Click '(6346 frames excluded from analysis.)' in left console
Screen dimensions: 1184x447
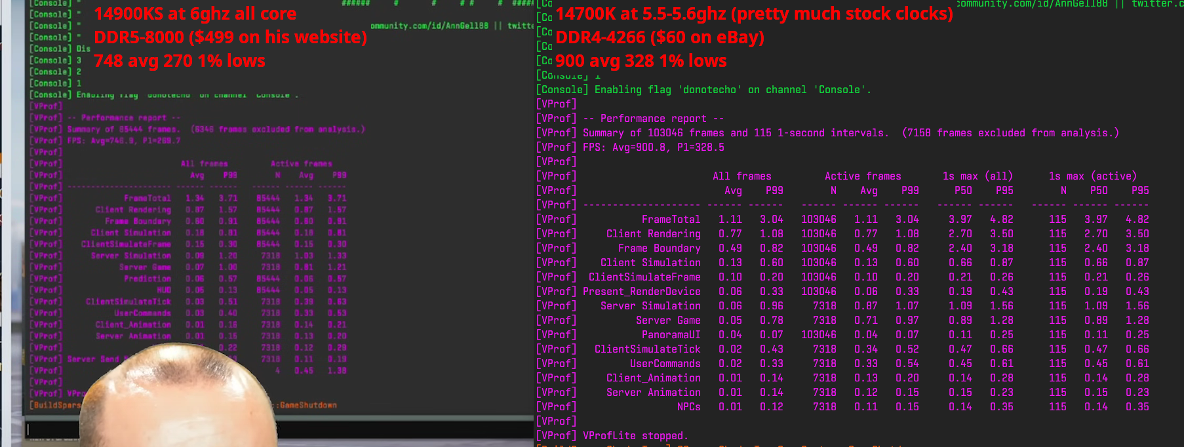pos(278,129)
